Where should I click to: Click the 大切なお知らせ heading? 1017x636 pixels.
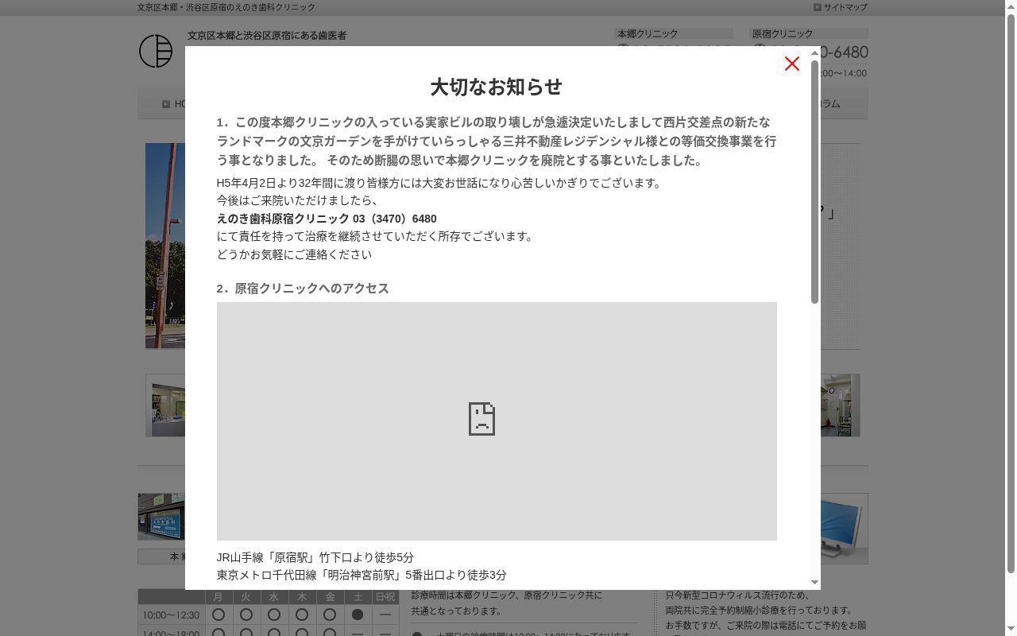click(x=497, y=87)
